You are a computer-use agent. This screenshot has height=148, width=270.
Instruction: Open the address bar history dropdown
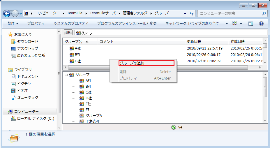tap(185, 13)
